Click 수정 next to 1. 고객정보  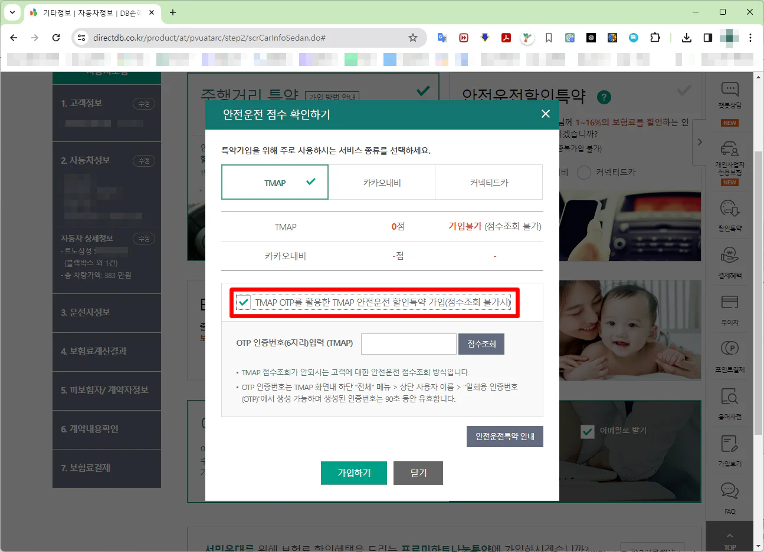tap(144, 104)
